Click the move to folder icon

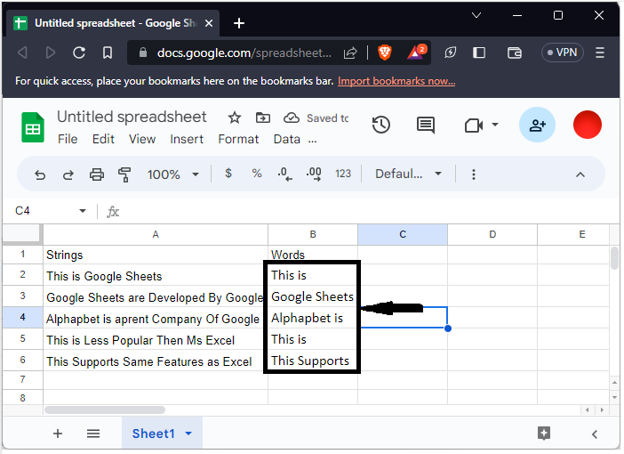(262, 118)
